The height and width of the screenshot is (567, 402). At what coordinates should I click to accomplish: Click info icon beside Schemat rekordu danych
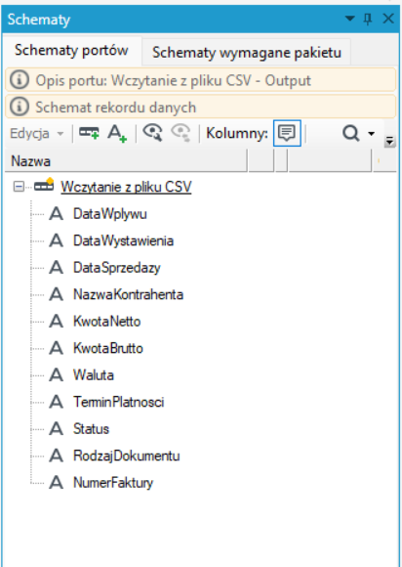20,107
